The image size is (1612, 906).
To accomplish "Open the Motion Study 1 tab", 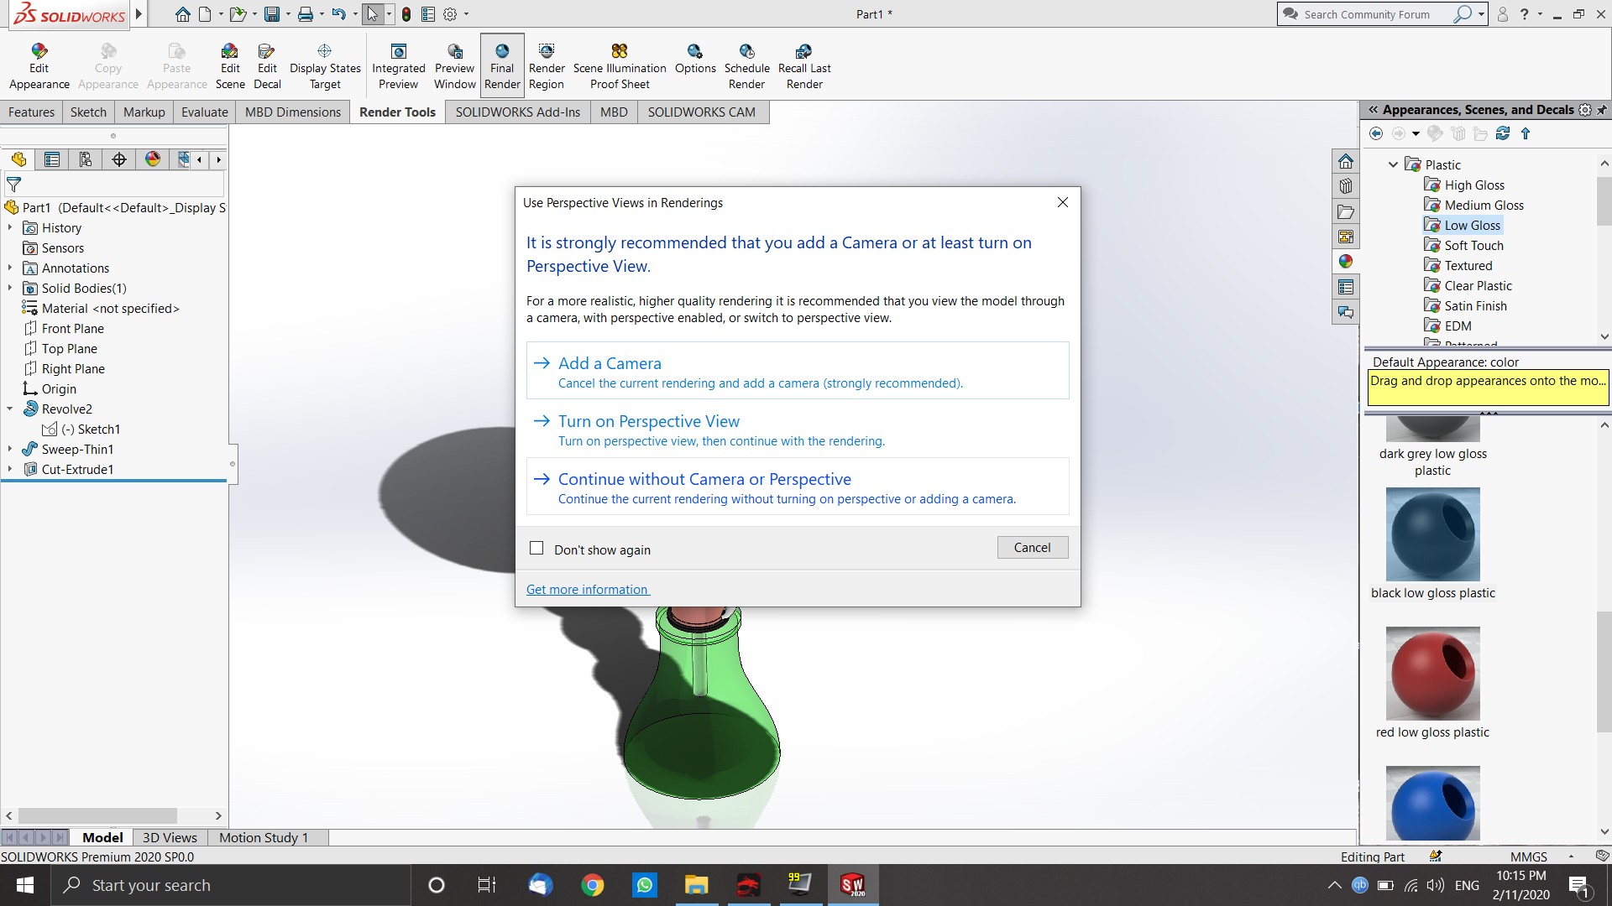I will [264, 837].
